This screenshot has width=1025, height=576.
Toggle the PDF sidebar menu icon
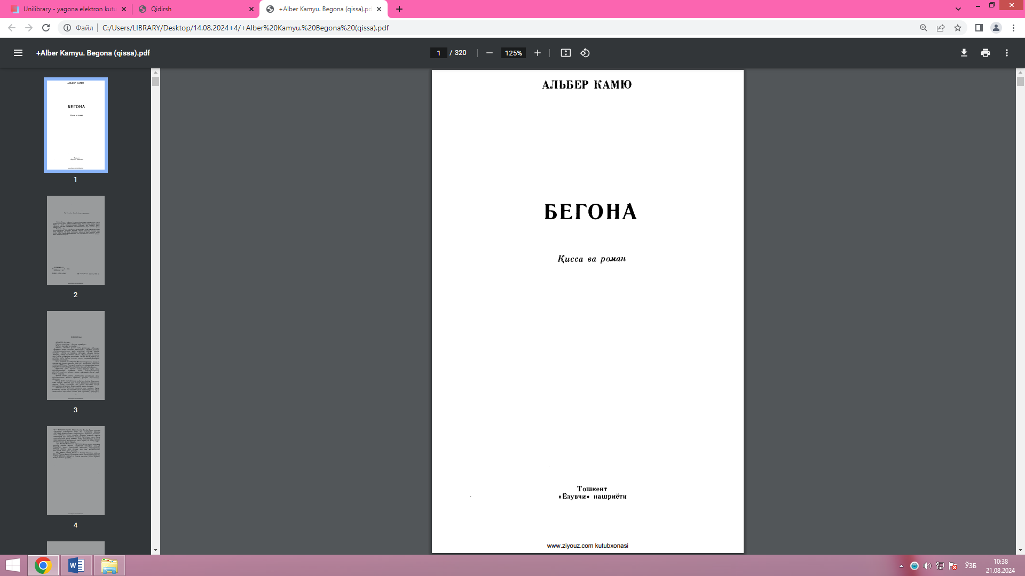pos(18,53)
